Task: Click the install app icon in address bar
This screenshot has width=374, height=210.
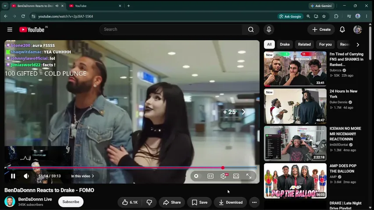Action: point(316,17)
